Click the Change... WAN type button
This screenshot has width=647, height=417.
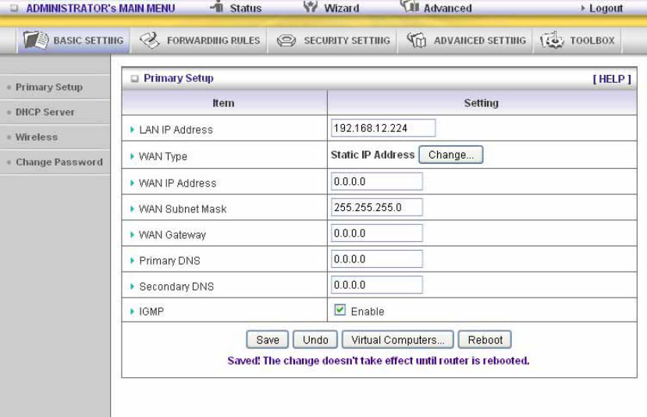pyautogui.click(x=450, y=155)
